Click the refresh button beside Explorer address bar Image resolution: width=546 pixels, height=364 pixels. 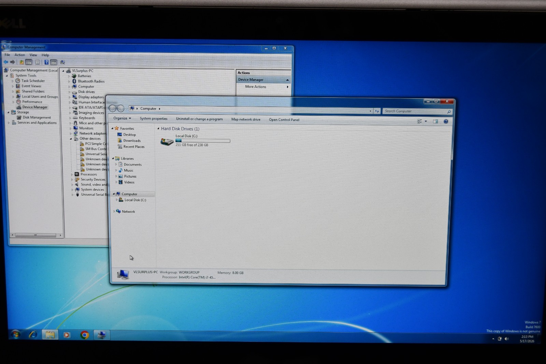point(377,111)
